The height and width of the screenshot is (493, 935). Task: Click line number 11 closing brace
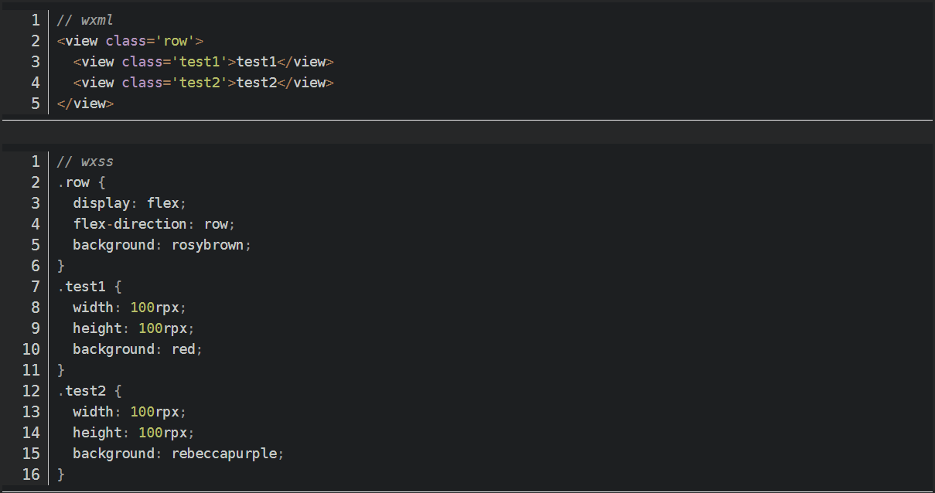[31, 370]
